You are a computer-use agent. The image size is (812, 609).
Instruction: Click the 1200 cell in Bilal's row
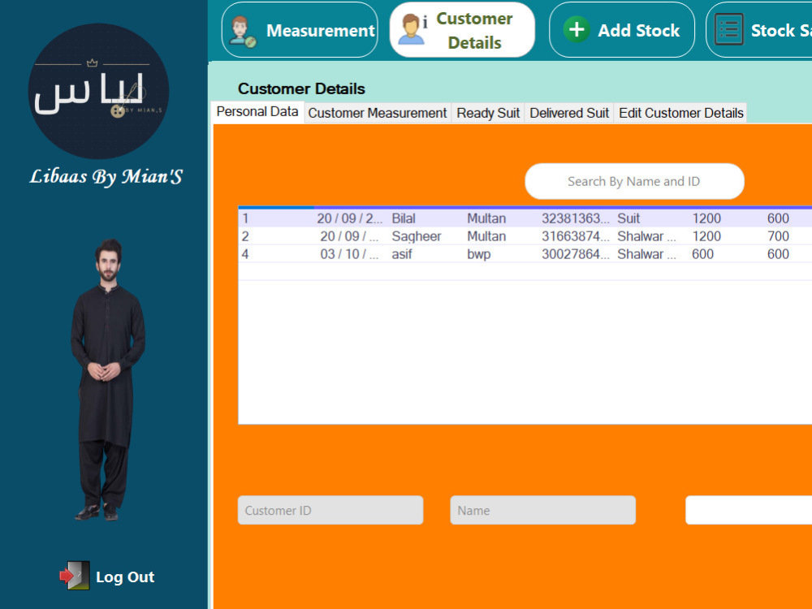[706, 218]
